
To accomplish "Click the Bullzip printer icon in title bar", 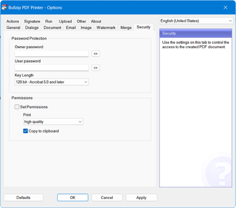I will click(4, 8).
